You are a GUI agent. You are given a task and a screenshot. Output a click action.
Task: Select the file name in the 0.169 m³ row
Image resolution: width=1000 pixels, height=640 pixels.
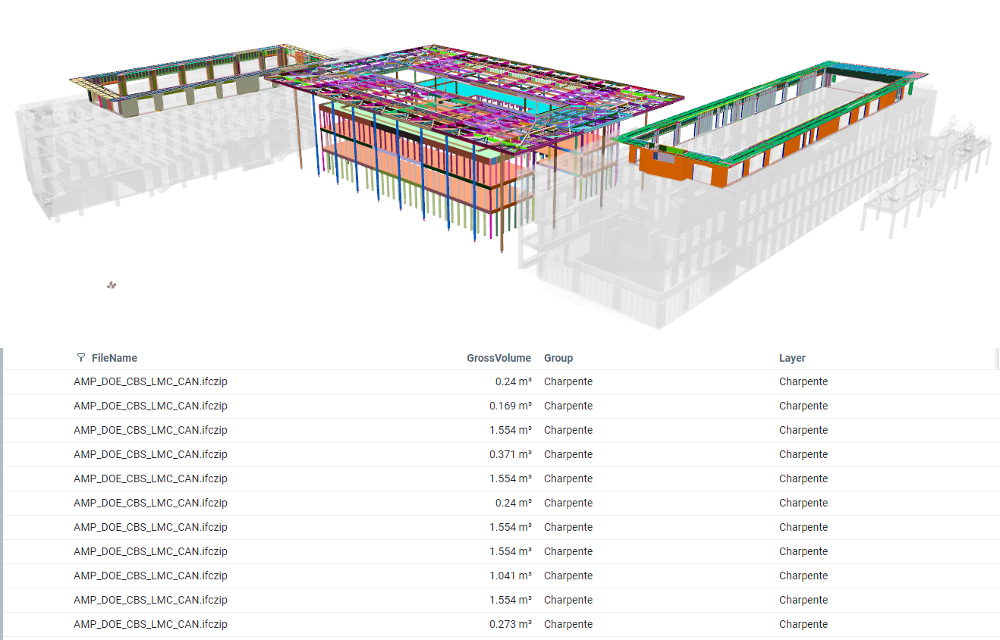[x=150, y=406]
